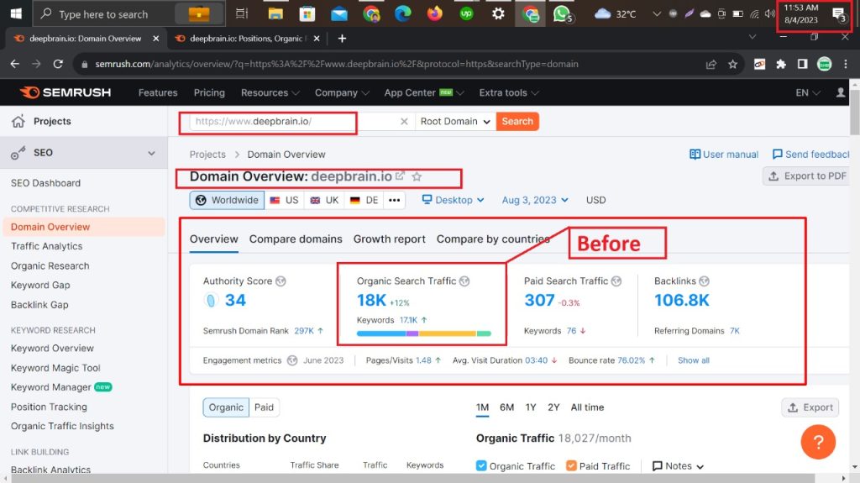Select the Organic toggle button
Viewport: 860px width, 483px height.
pyautogui.click(x=226, y=407)
